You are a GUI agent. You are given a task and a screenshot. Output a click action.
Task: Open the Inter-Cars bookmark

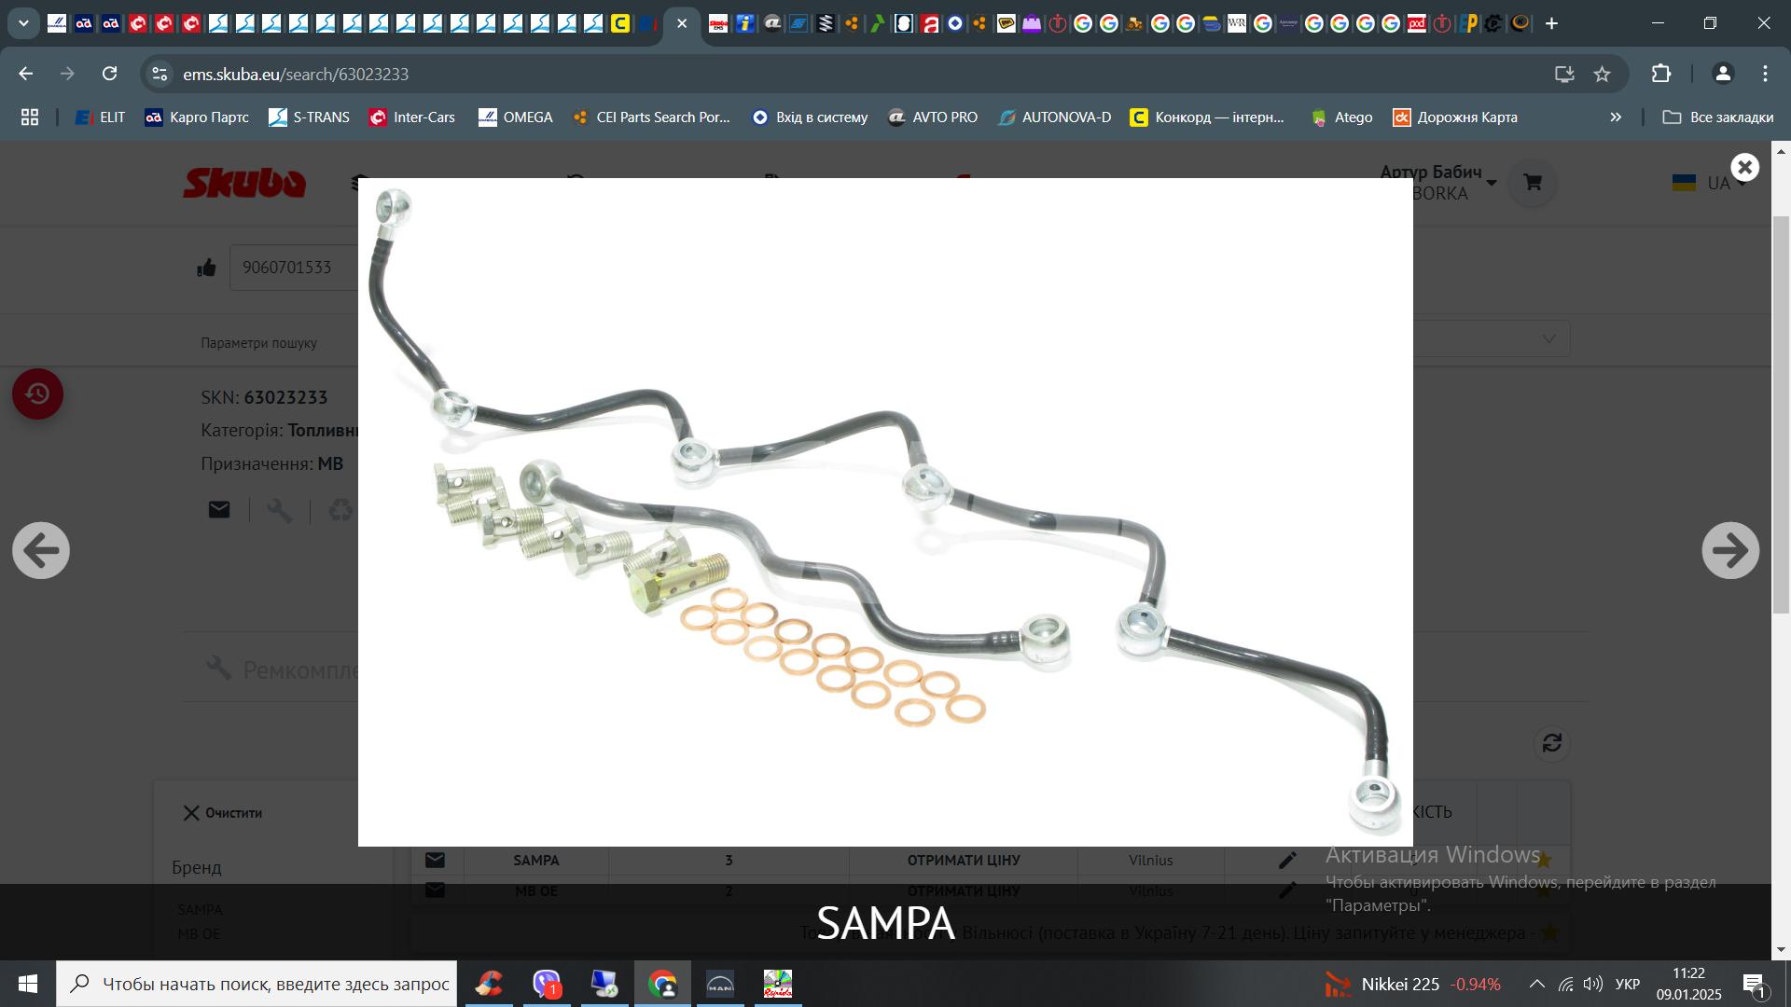412,117
